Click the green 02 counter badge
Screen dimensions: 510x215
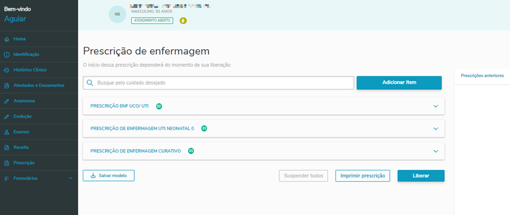(159, 106)
